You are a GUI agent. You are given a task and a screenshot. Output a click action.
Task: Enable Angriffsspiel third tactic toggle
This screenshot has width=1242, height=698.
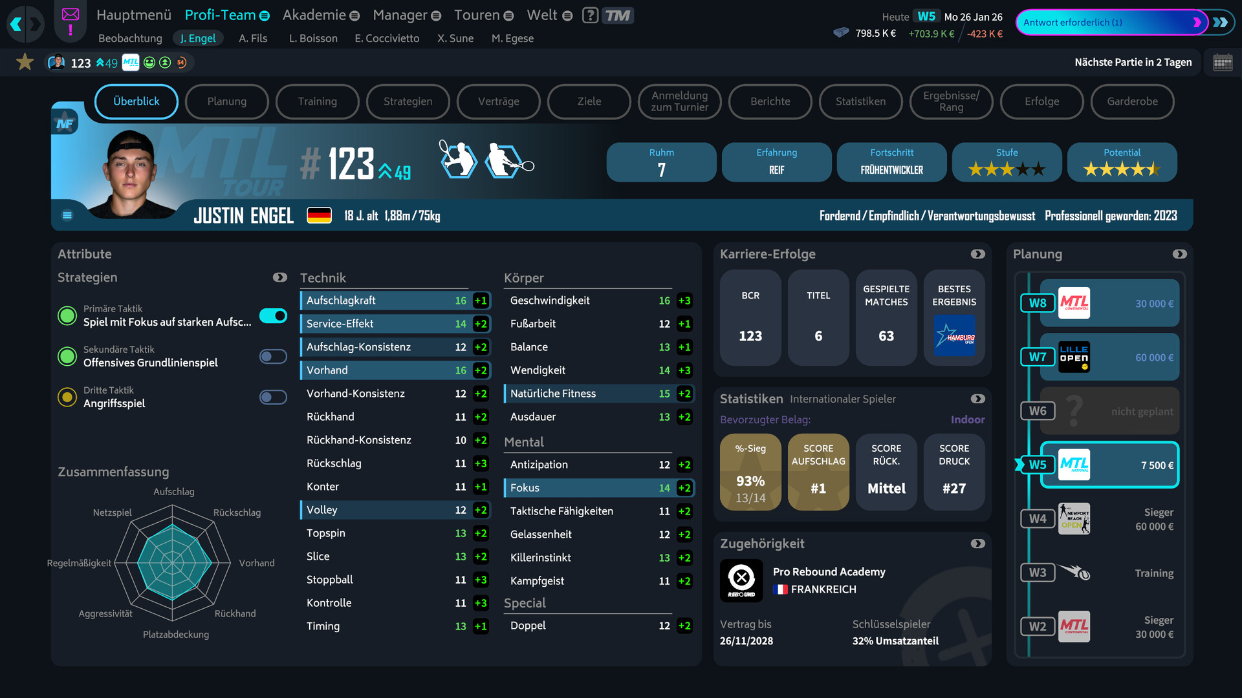click(273, 397)
